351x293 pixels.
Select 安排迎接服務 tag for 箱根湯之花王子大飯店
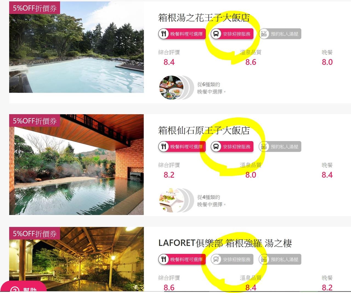(232, 34)
